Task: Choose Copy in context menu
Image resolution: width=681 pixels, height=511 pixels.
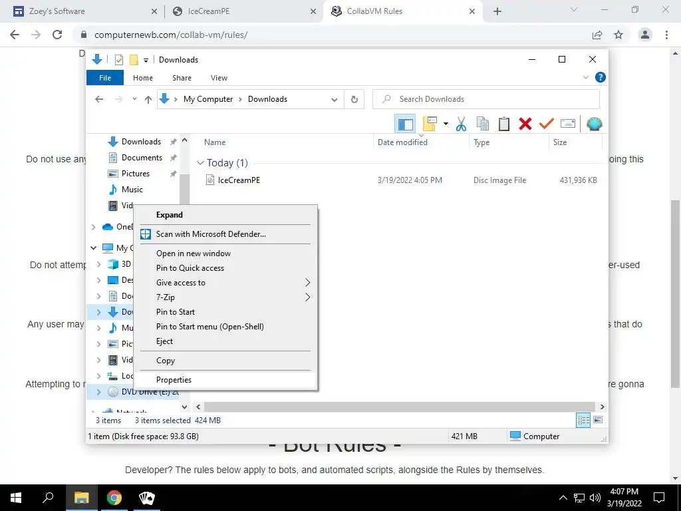Action: 226,361
